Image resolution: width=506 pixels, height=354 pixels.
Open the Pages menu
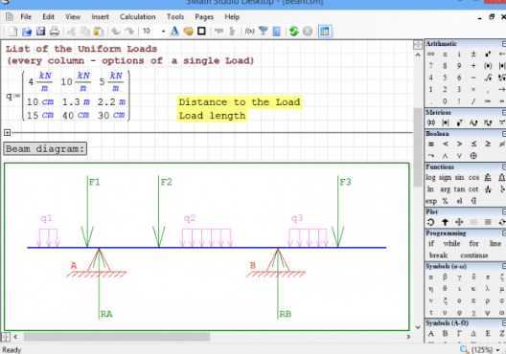pos(204,17)
